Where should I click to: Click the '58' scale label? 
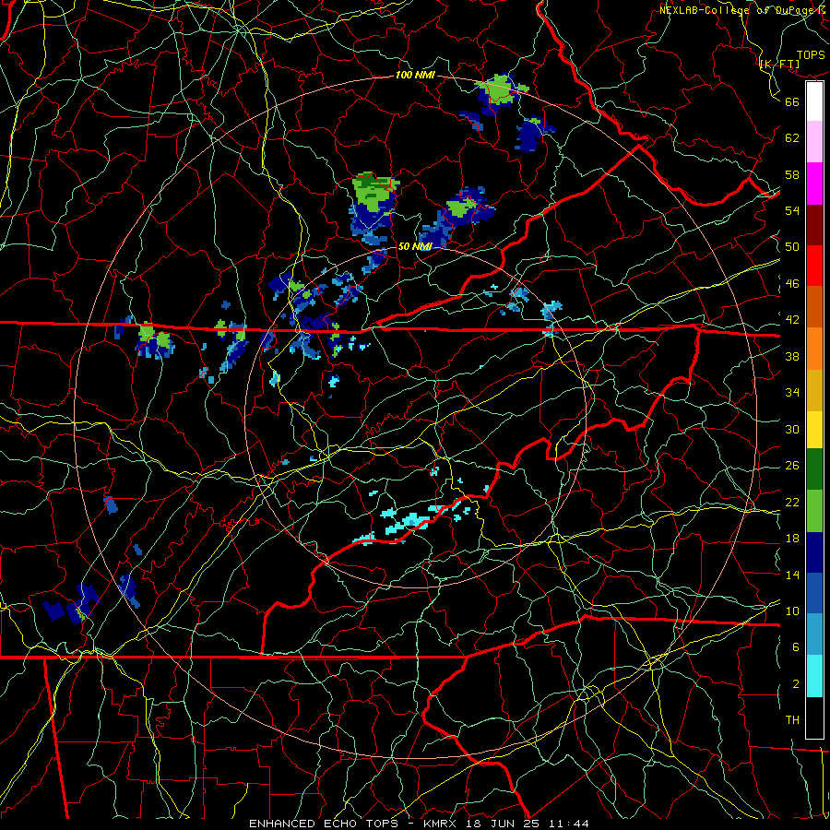(792, 174)
